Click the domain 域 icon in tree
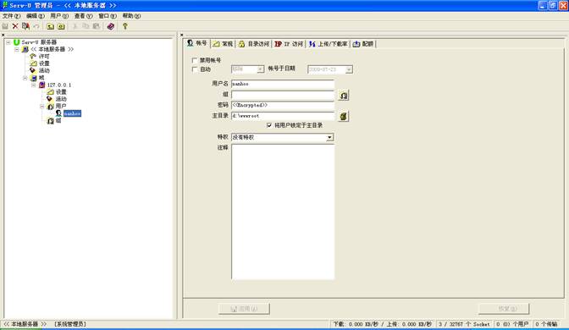 (x=33, y=78)
